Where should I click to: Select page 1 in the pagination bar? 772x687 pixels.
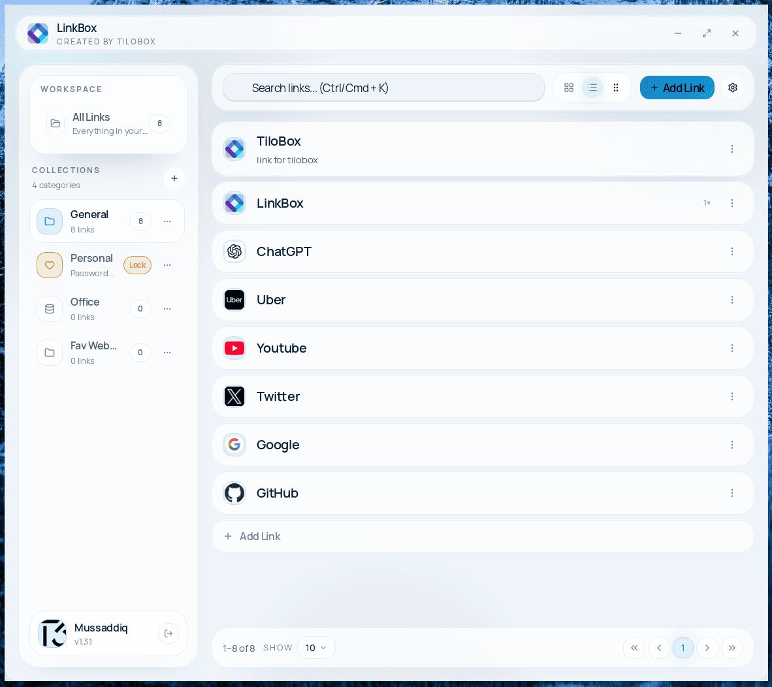pyautogui.click(x=683, y=647)
